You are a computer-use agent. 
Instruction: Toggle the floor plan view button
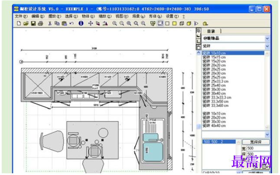point(160,23)
